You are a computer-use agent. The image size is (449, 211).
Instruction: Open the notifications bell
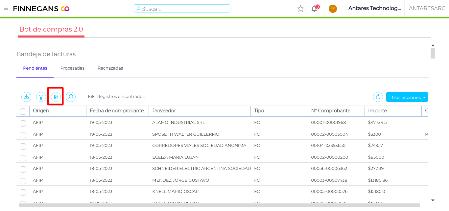pos(314,9)
